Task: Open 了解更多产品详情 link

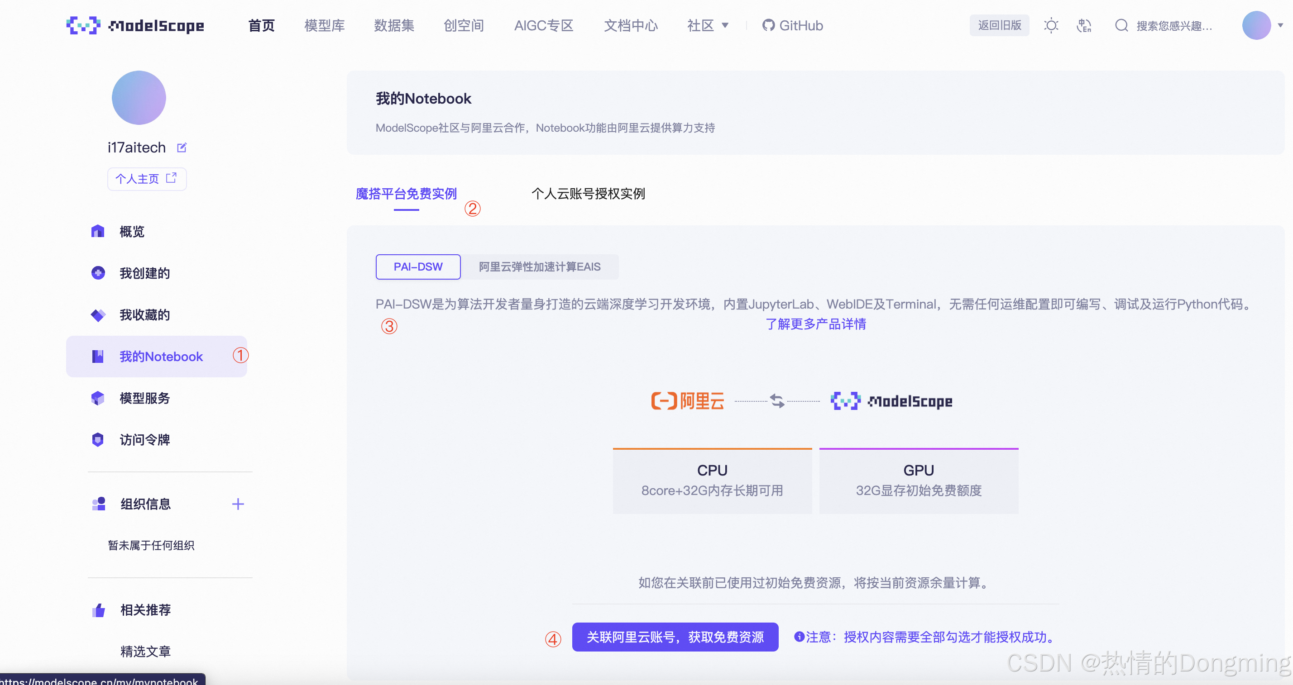Action: (815, 324)
